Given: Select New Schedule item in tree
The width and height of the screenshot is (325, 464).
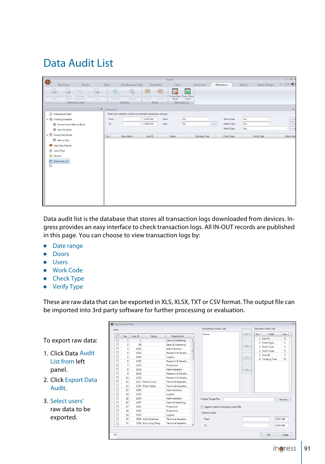Looking at the screenshot, I should [64, 130].
